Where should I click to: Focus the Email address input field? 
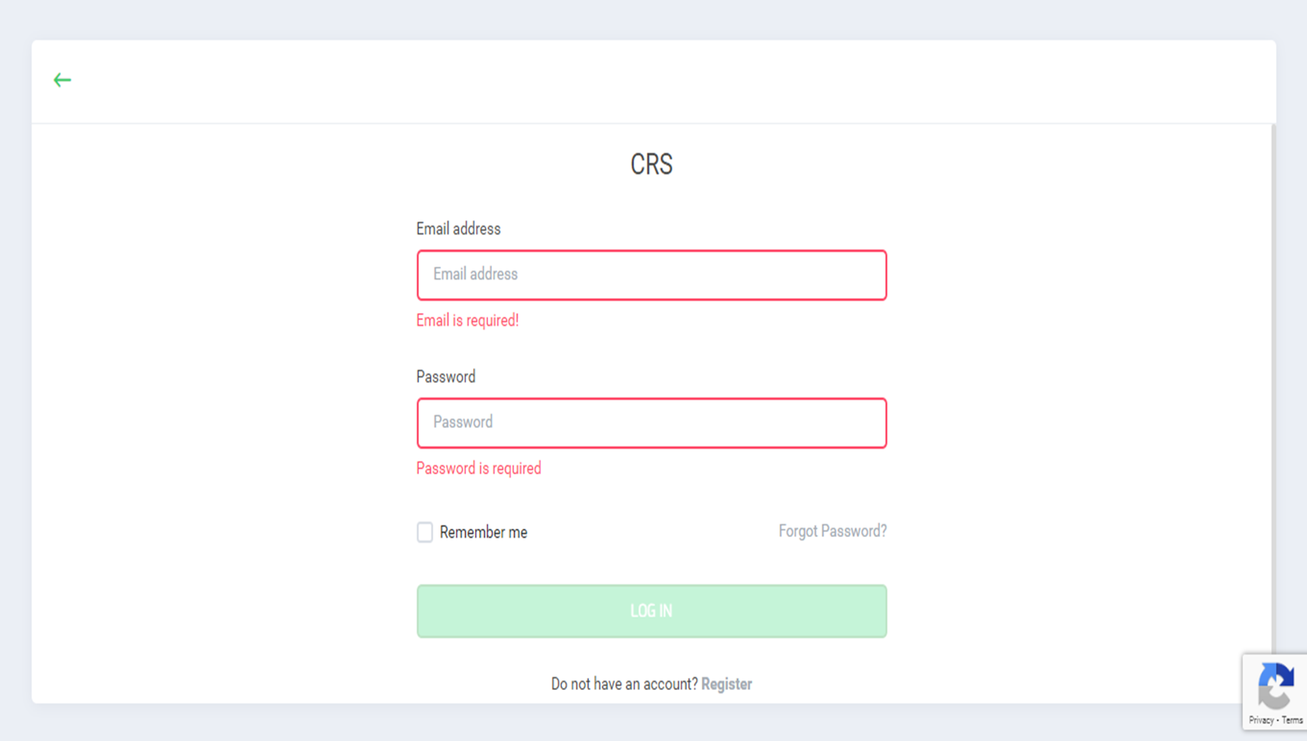pyautogui.click(x=652, y=275)
